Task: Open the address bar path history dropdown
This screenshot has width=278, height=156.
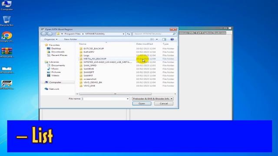Action: coord(123,34)
